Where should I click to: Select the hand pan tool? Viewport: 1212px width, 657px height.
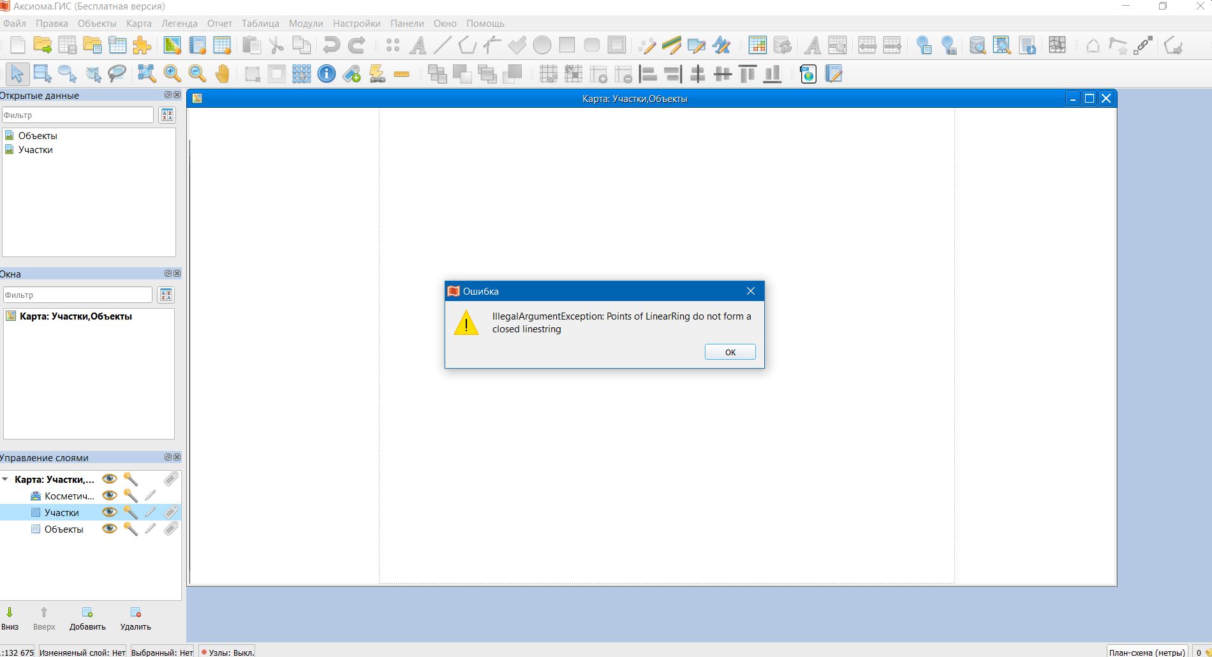222,74
